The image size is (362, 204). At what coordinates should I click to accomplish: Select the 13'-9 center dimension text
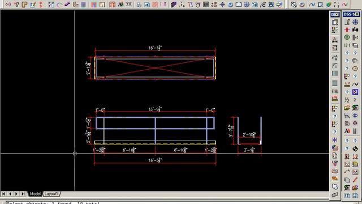(155, 109)
